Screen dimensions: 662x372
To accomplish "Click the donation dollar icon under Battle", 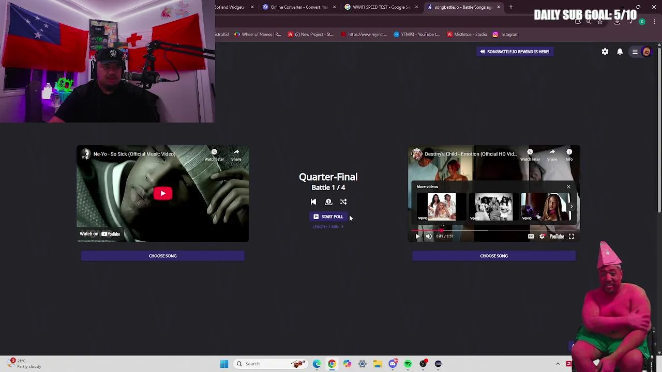I will [328, 202].
